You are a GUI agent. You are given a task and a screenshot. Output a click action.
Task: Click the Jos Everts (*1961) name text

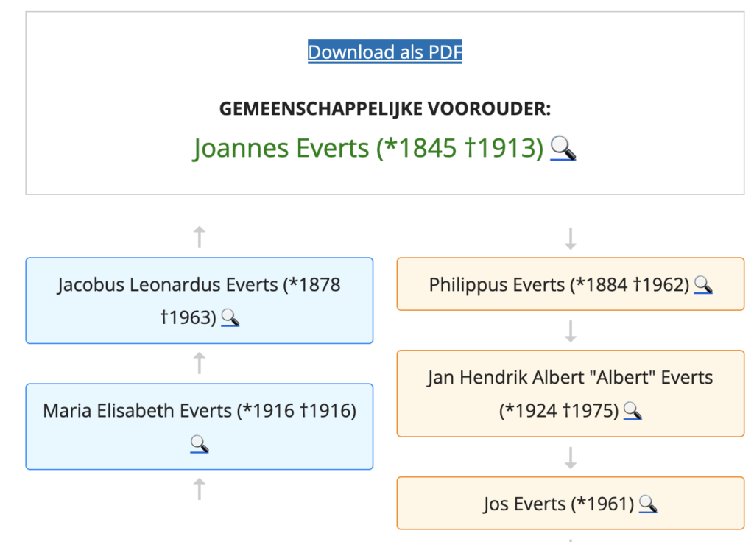[x=558, y=504]
